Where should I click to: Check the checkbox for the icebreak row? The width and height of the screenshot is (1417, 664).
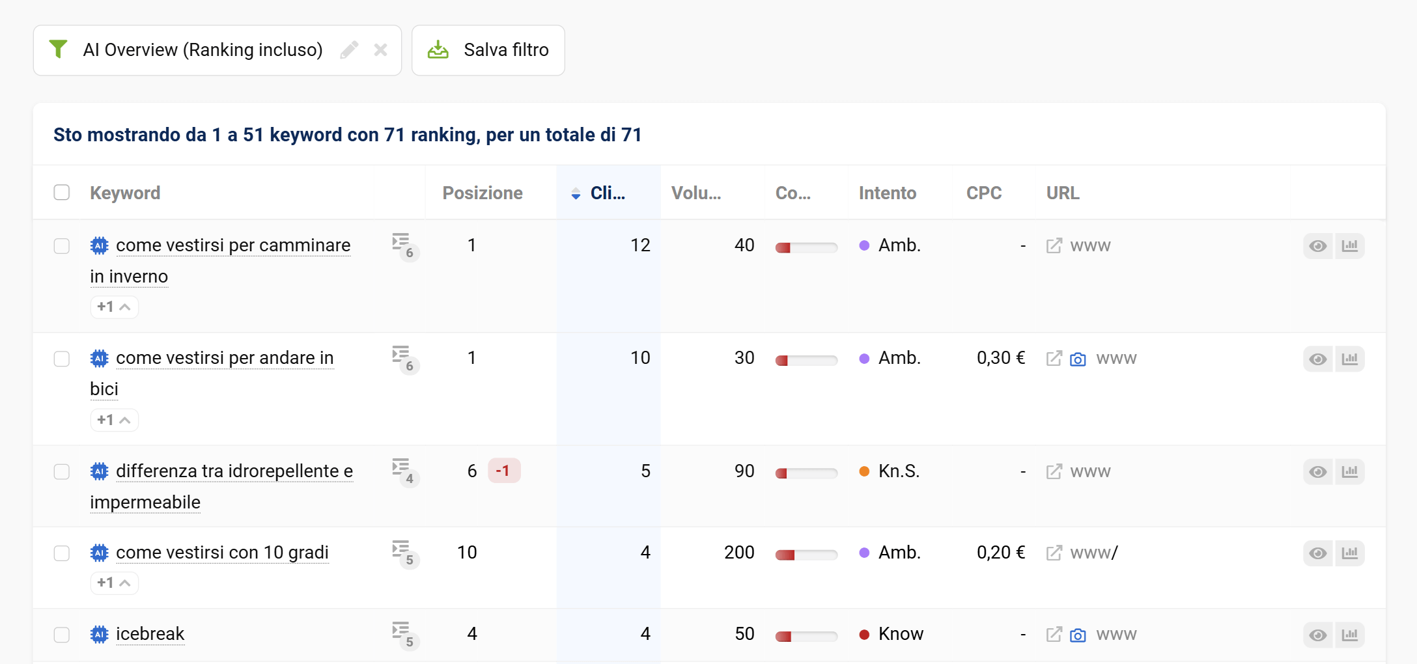tap(62, 635)
